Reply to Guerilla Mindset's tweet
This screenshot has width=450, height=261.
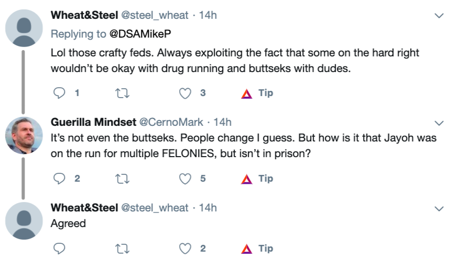coord(59,179)
